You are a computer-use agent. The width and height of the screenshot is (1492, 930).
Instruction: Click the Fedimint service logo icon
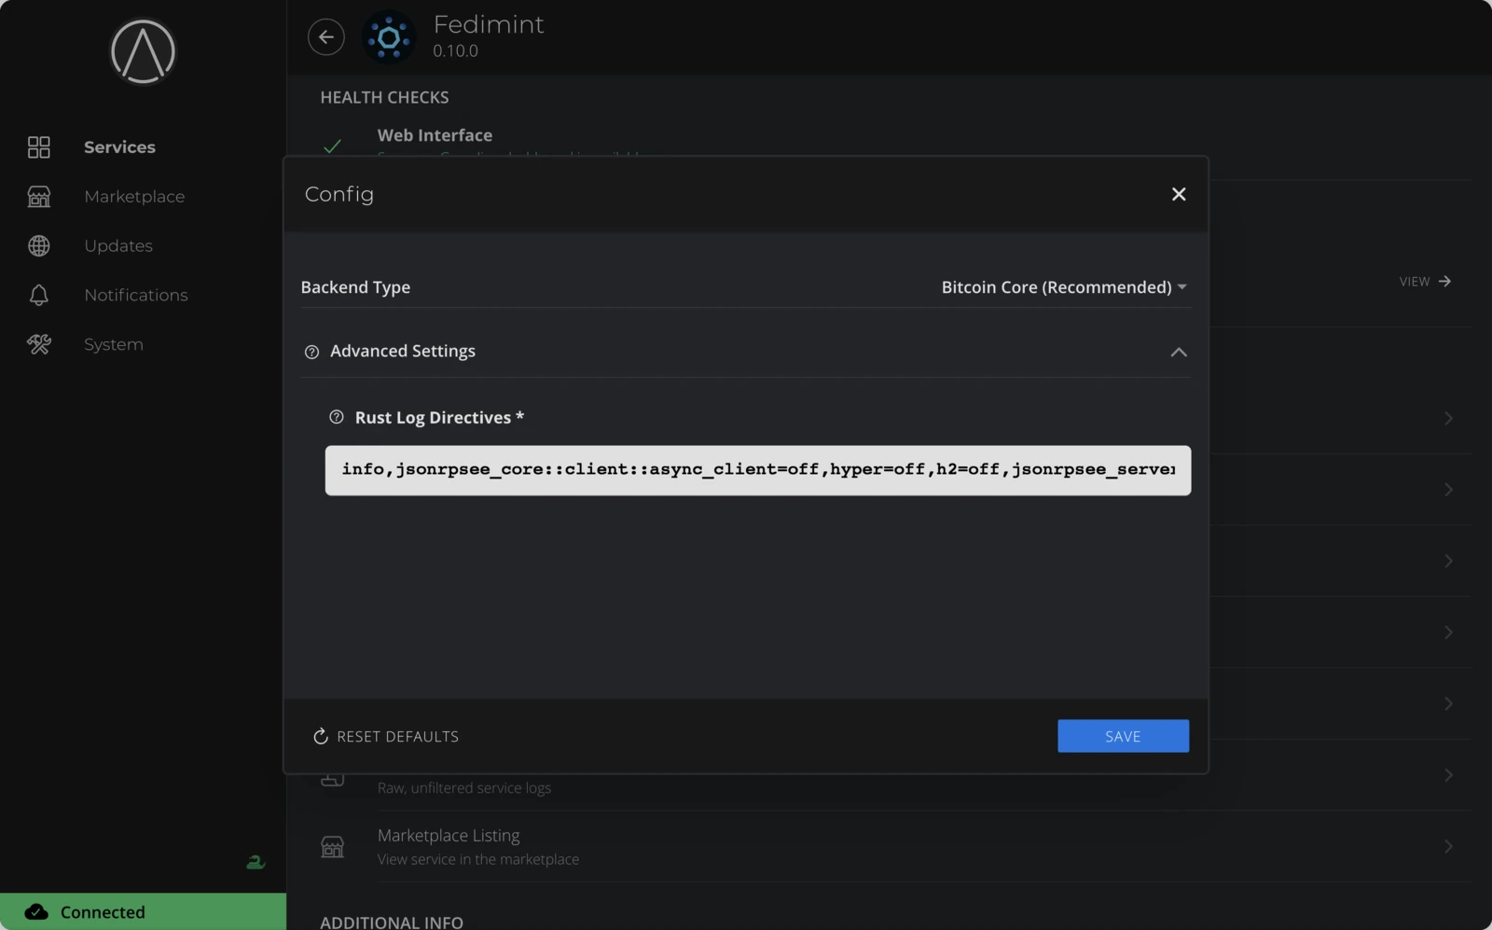(x=389, y=36)
